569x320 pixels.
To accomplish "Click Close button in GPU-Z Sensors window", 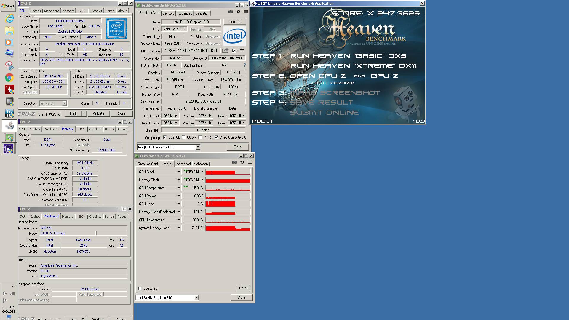I will point(242,297).
